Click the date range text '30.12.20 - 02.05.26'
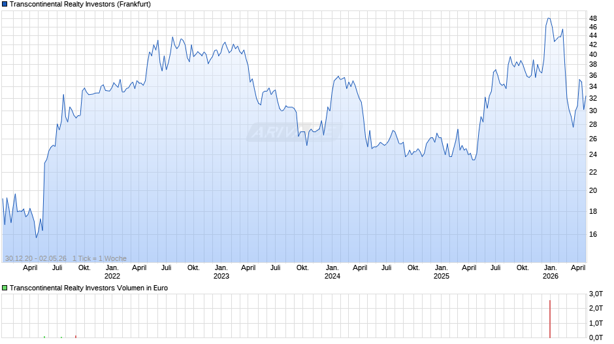 pos(36,258)
